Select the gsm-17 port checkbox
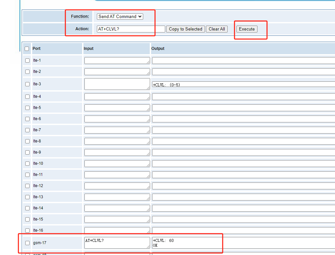Screen dimensions: 335x255 click(27, 243)
